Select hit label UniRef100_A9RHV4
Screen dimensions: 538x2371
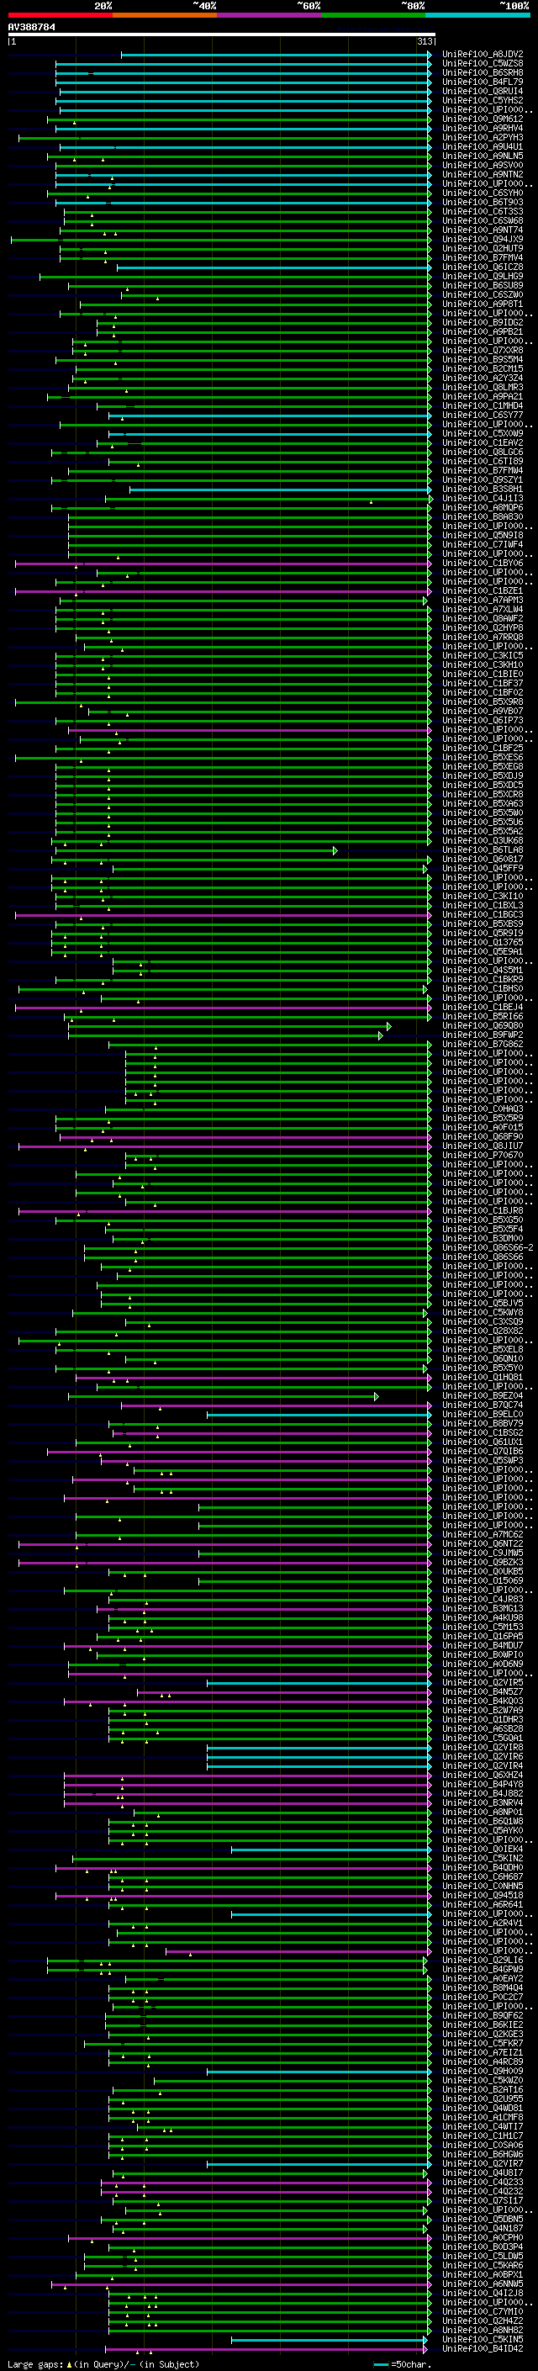483,128
